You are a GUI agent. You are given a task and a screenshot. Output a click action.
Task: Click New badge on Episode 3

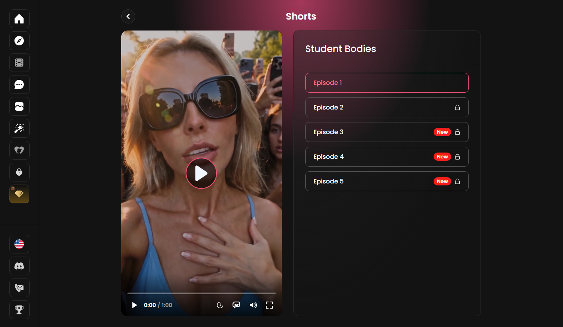coord(442,132)
